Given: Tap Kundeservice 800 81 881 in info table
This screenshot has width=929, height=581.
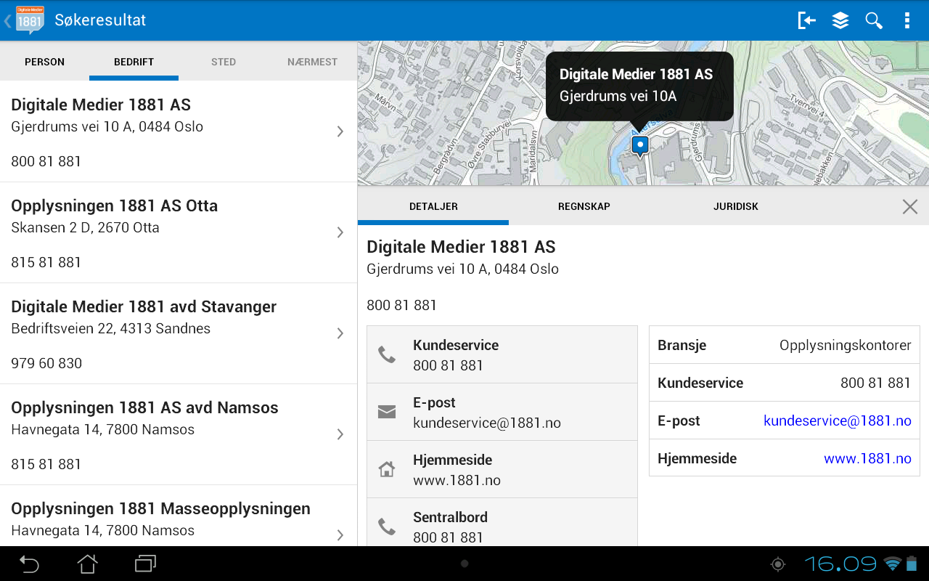Looking at the screenshot, I should coord(785,383).
